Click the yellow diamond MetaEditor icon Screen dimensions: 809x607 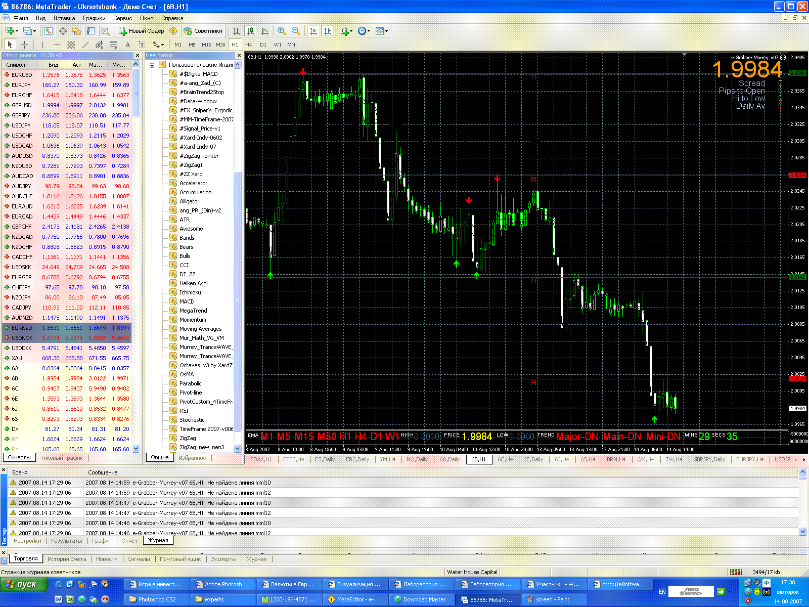(173, 31)
